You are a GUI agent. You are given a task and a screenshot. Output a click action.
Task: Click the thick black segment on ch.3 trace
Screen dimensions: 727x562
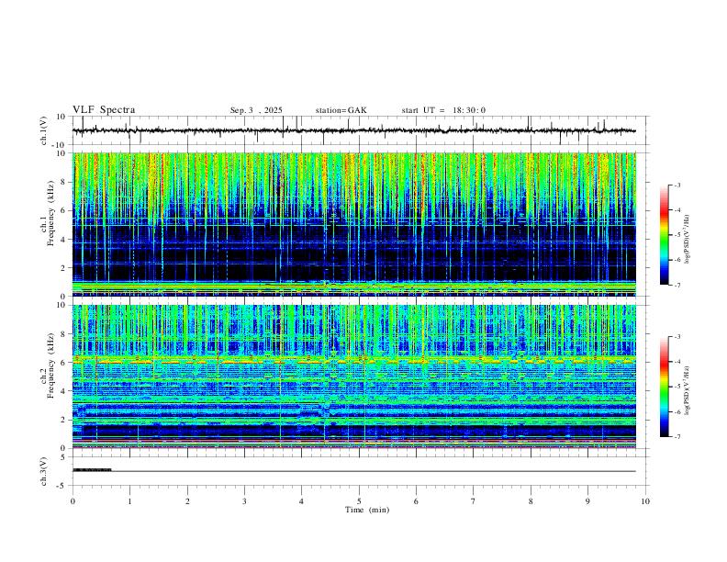click(93, 470)
